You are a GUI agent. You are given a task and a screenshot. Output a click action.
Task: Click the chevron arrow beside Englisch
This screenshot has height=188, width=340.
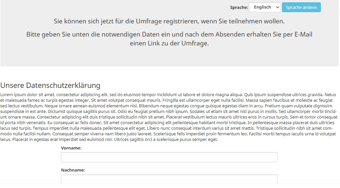pos(277,7)
